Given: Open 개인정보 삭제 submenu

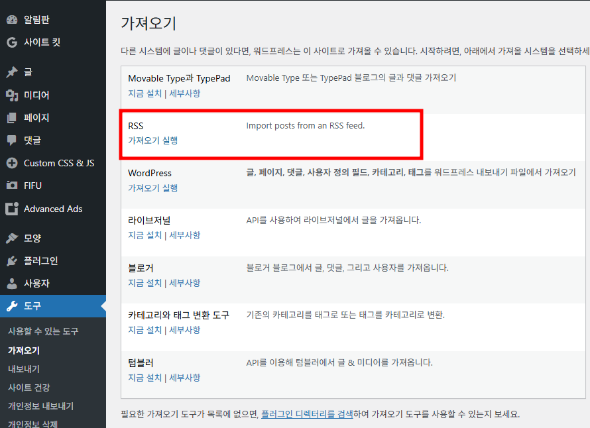Looking at the screenshot, I should point(32,424).
